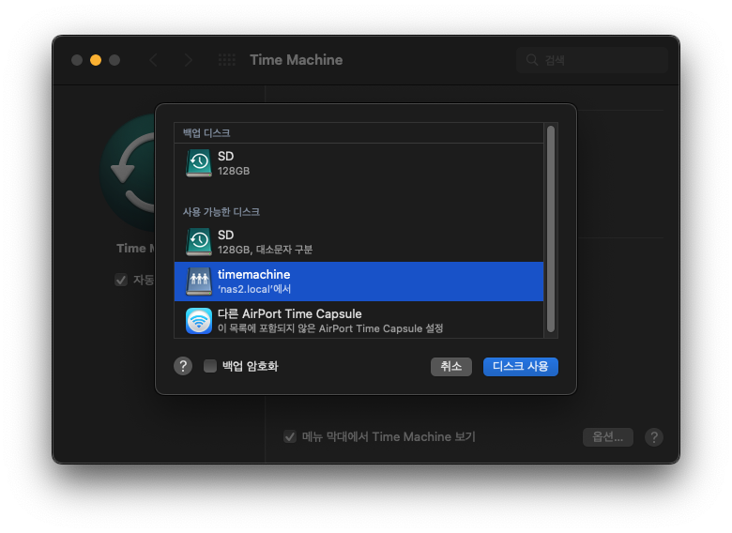Screen dimensions: 732x533
Task: Click the 사용 가능한 디스크 section header
Action: (x=221, y=212)
